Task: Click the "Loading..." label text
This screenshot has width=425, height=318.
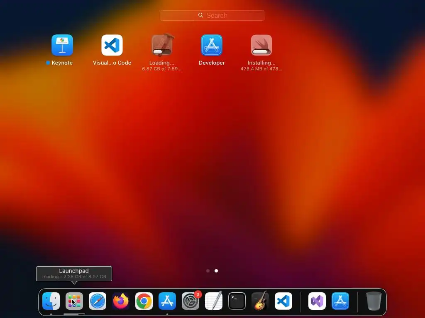Action: coord(162,63)
